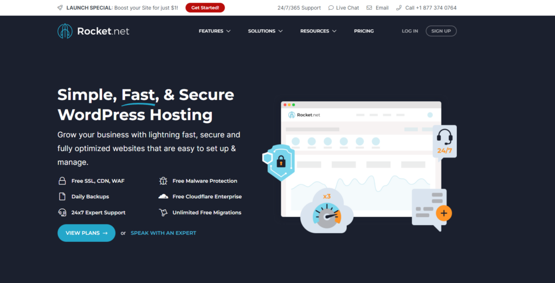
Task: Click the document icon for Daily Backups
Action: click(62, 196)
